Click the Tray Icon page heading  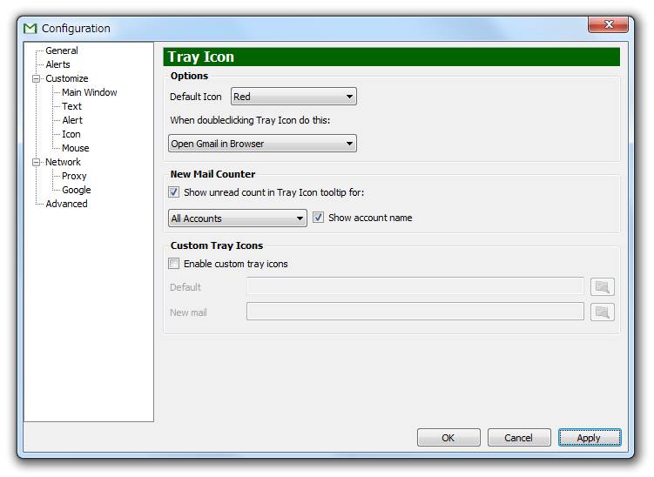pos(201,57)
